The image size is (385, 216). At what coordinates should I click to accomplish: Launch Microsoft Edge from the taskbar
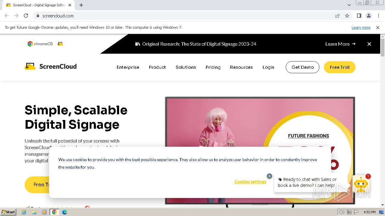[x=65, y=212]
